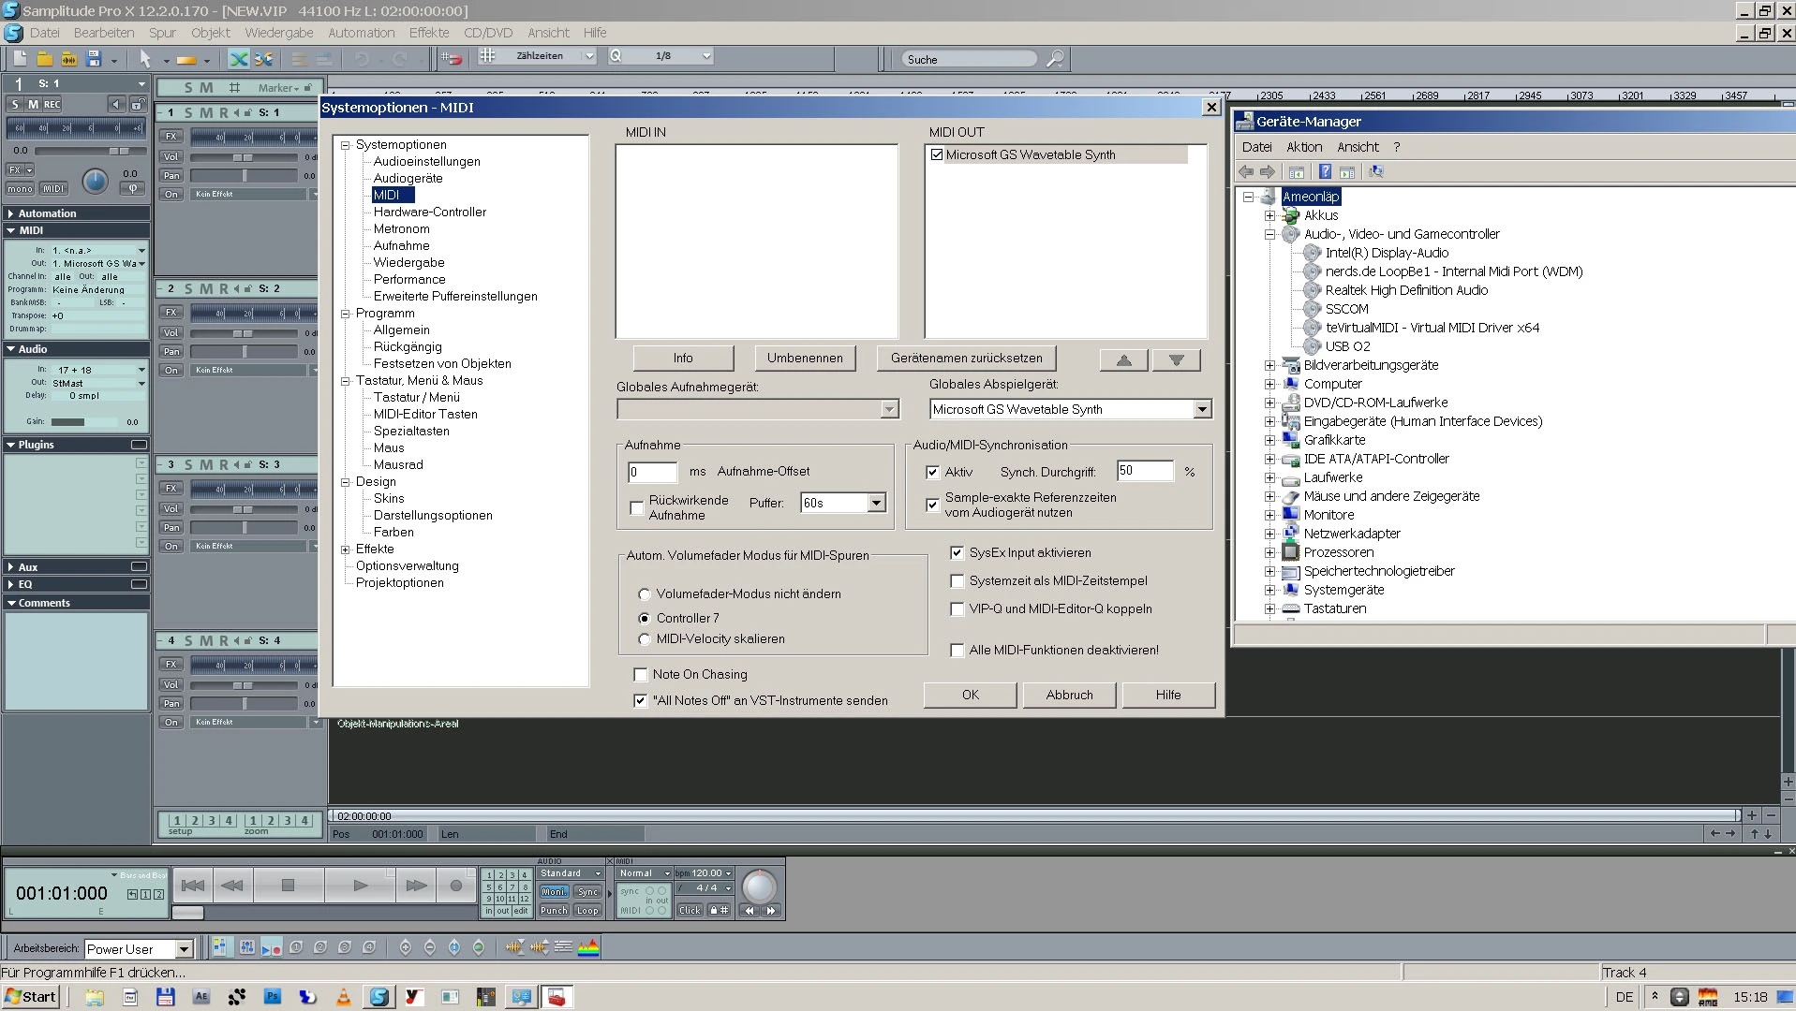Select MIDI-Velocity skalieren radio option
This screenshot has height=1011, width=1796.
click(x=645, y=639)
